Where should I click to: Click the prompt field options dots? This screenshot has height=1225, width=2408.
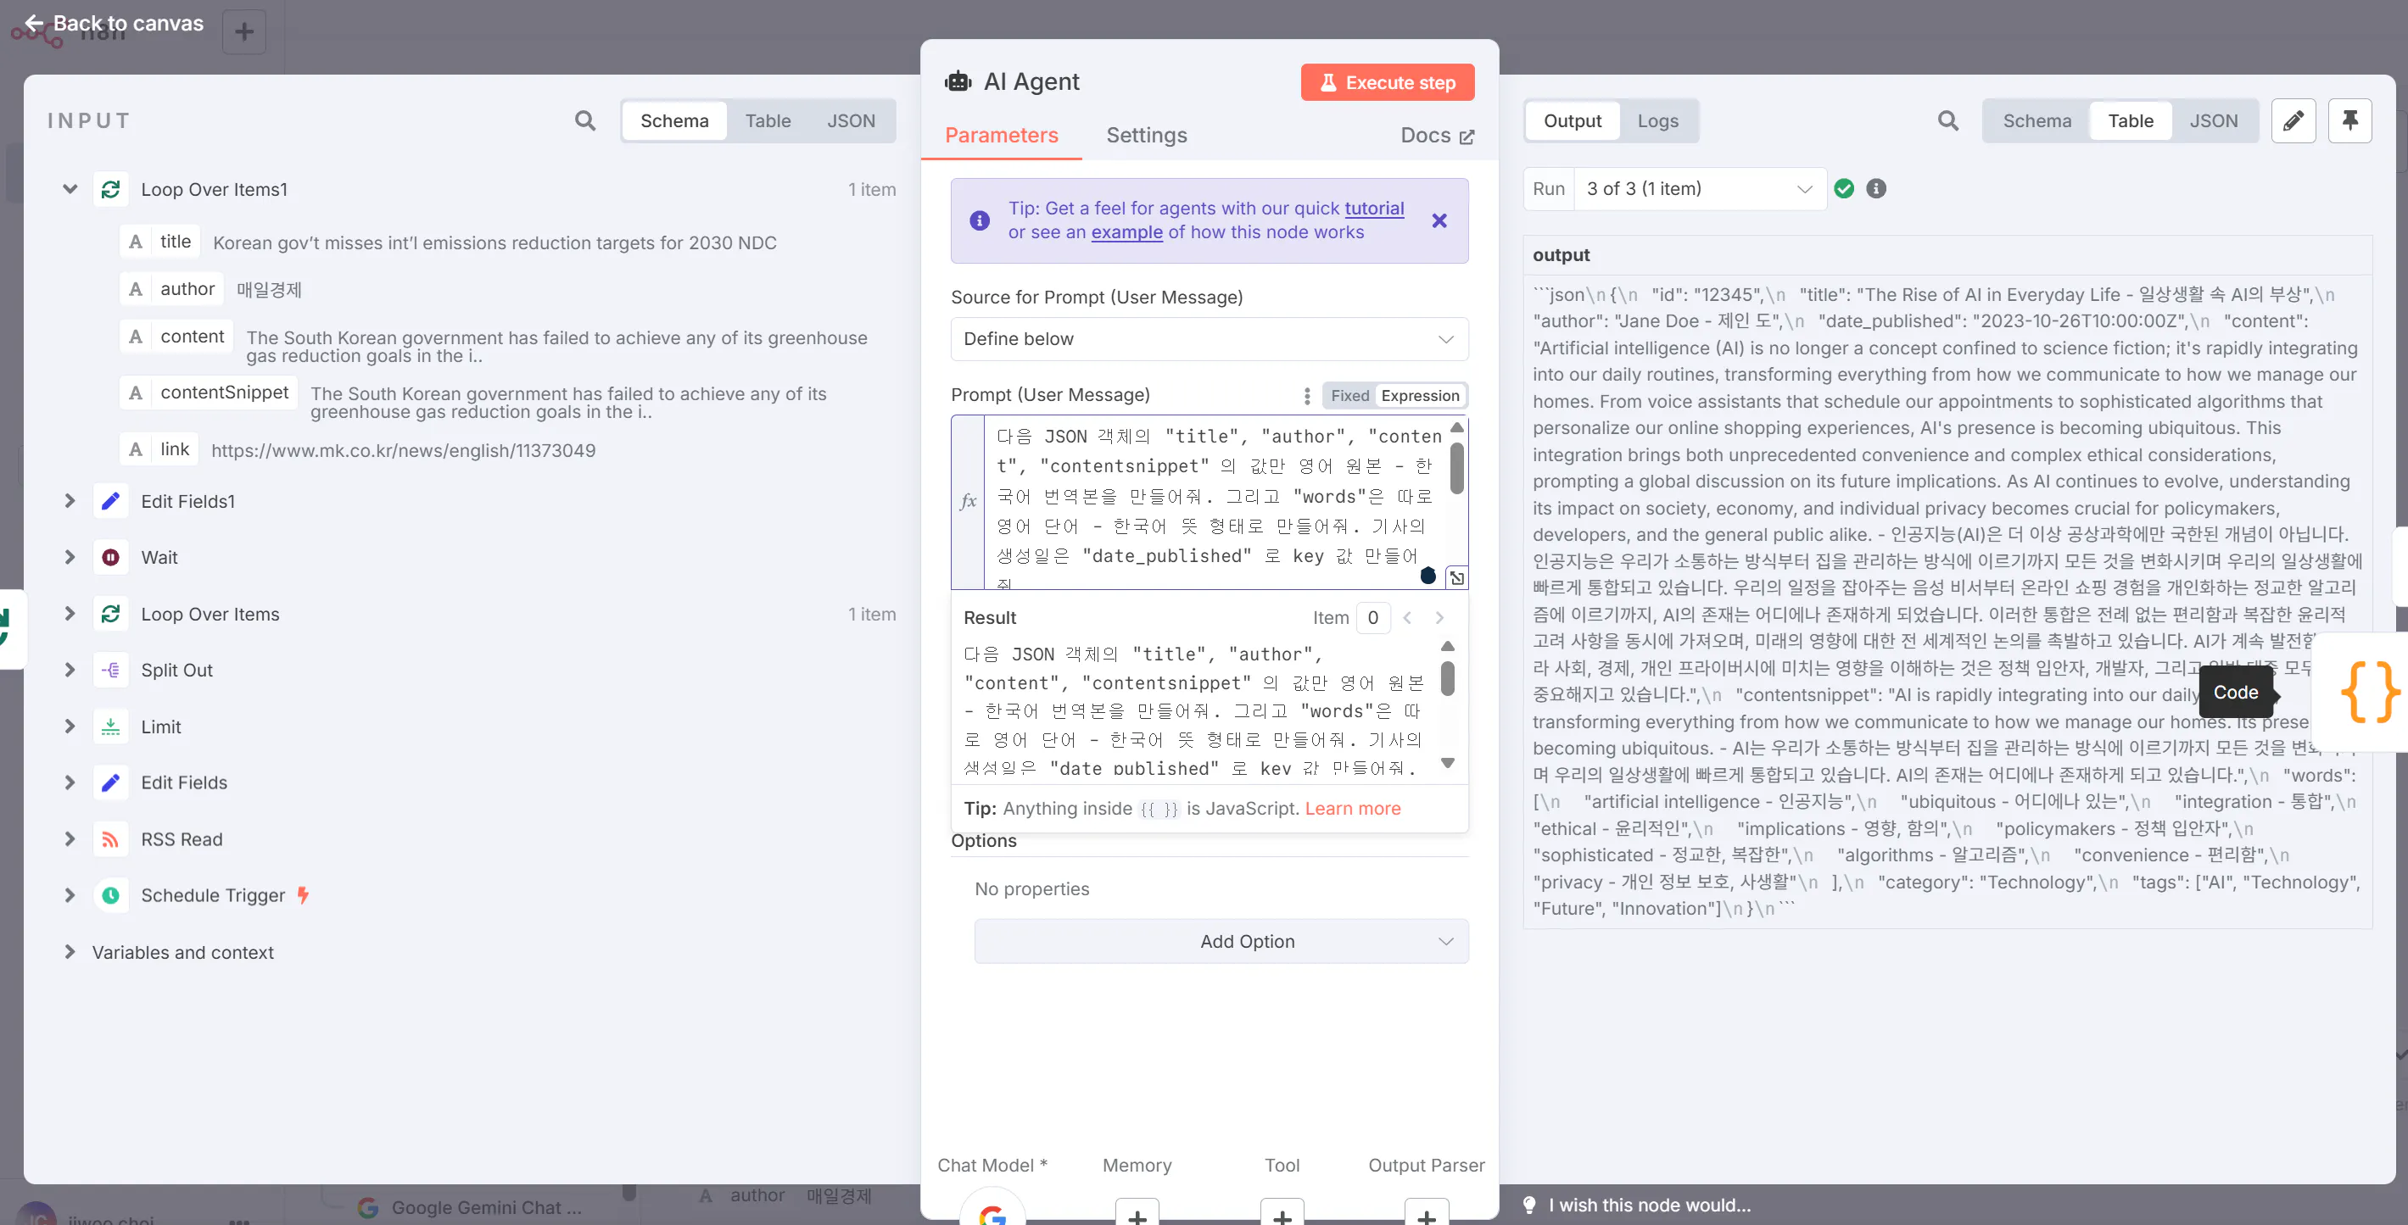1307,395
